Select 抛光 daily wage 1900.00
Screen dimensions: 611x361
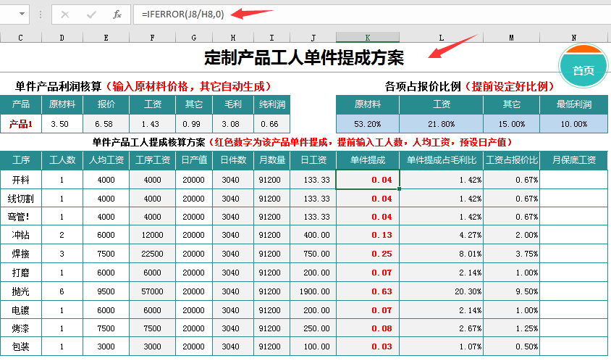coord(313,291)
